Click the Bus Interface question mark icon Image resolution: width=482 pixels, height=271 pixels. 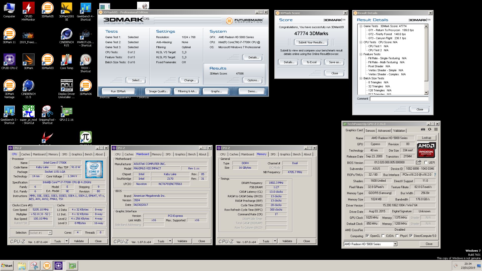pyautogui.click(x=435, y=175)
